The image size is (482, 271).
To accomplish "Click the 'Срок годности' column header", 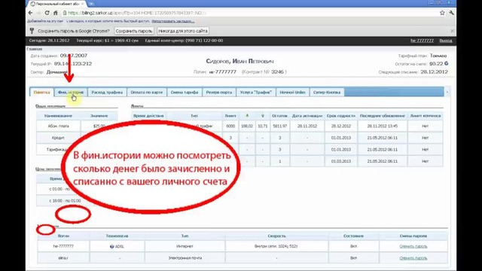I will (341, 116).
